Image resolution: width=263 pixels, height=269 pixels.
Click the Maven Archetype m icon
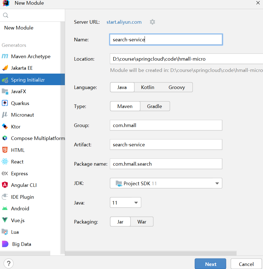(x=5, y=56)
